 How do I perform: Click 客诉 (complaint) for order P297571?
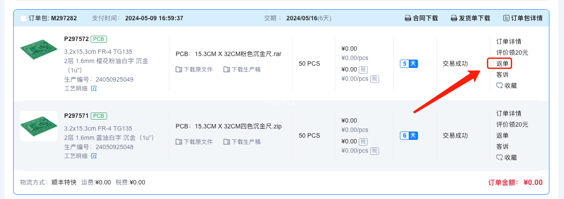(x=503, y=146)
